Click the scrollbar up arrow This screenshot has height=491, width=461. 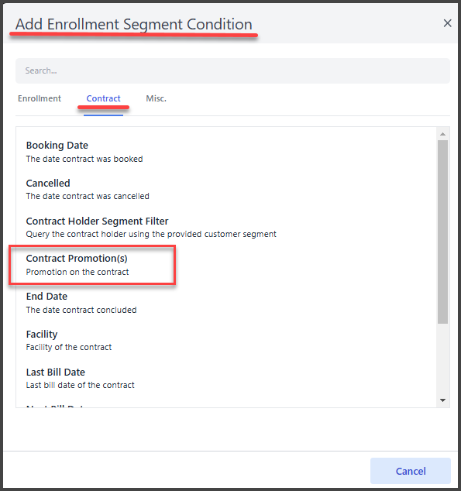click(442, 134)
